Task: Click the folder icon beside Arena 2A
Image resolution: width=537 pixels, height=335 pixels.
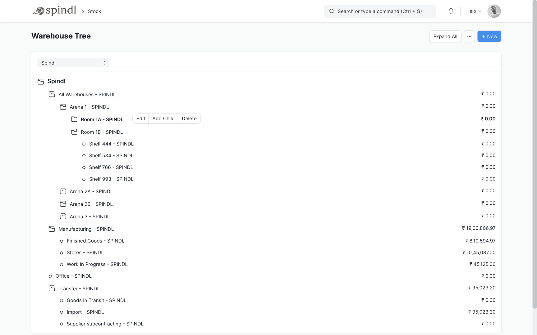Action: [x=63, y=191]
